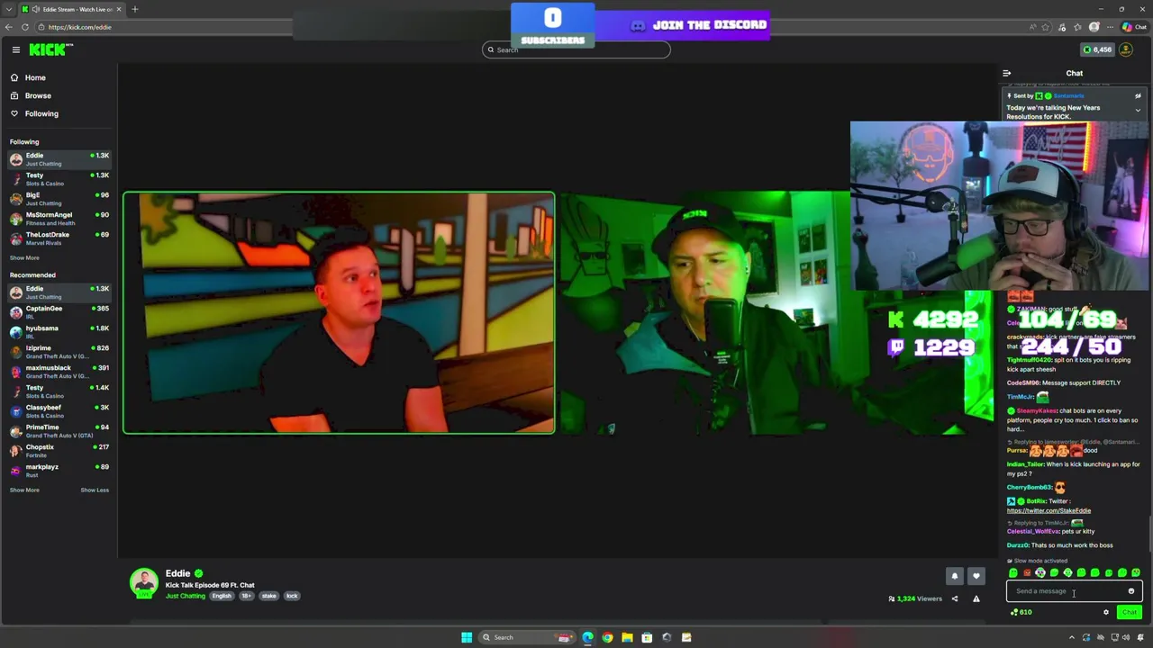Open the hamburger sidebar menu
The image size is (1153, 648).
coord(15,49)
